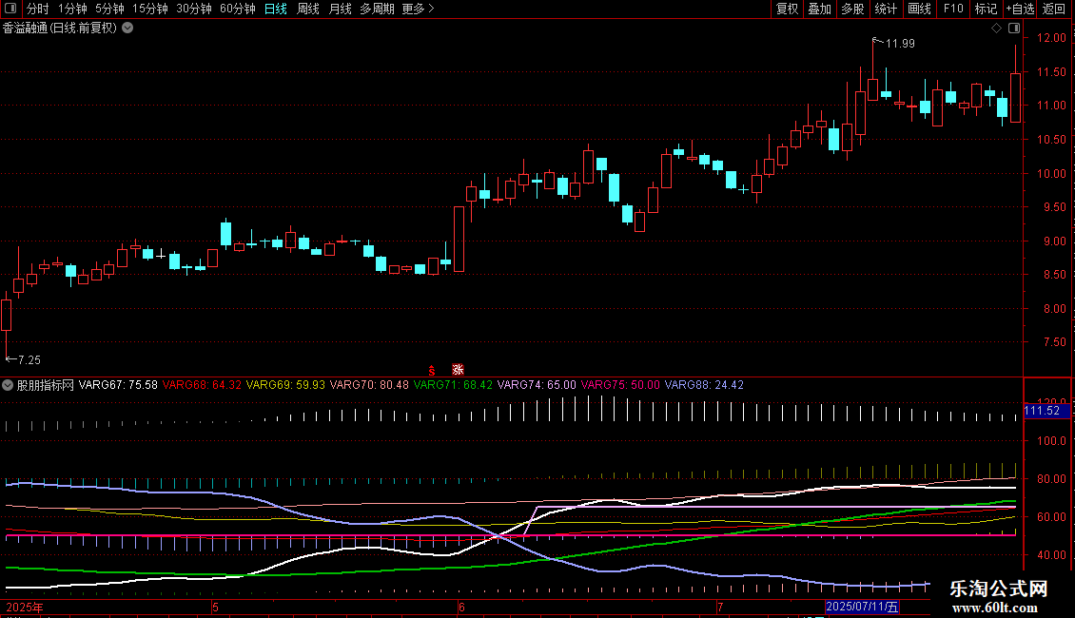Select the 30分钟 period
Screen dimensions: 1075x618
pos(194,9)
